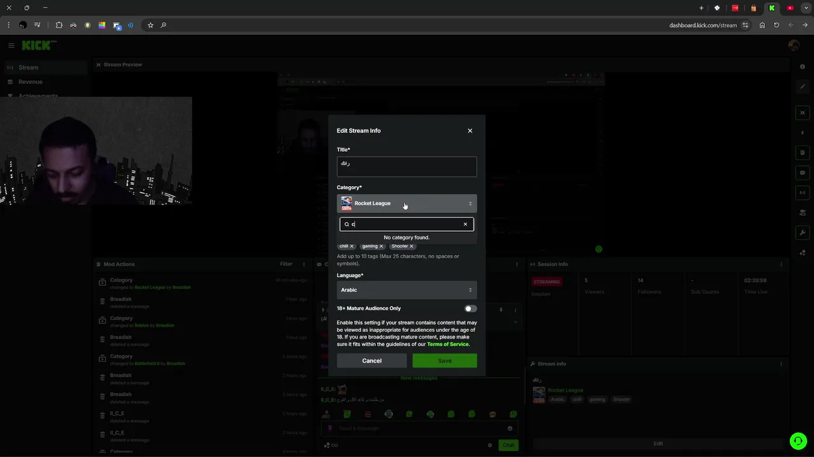Click the dashboard.kick.com/stream address bar

click(x=703, y=25)
